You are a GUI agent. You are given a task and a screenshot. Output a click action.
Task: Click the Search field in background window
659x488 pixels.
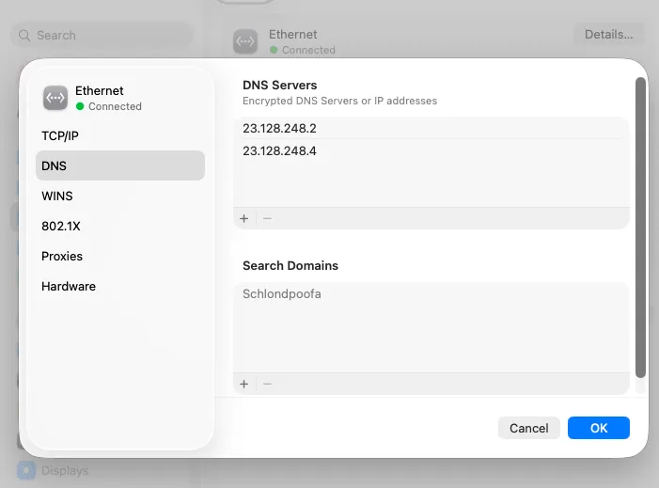pyautogui.click(x=102, y=36)
